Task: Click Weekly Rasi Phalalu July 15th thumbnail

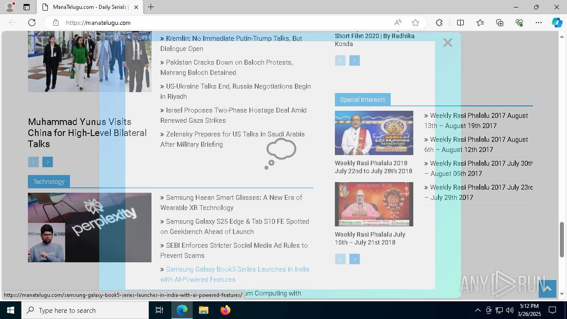Action: (x=374, y=204)
